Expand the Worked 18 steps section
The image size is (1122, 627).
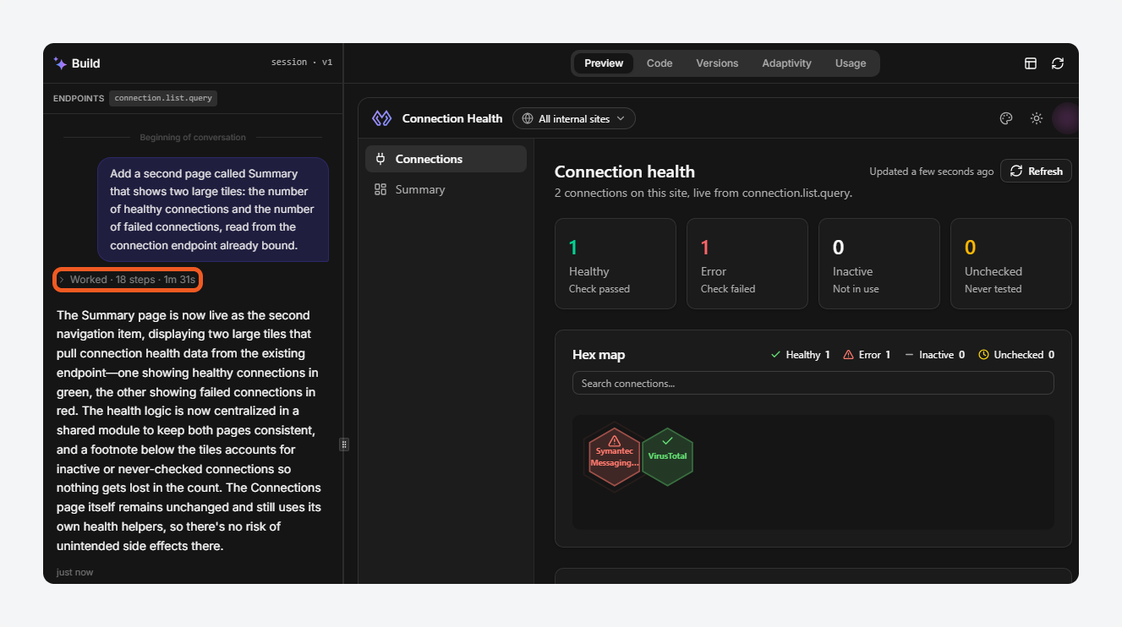(127, 280)
